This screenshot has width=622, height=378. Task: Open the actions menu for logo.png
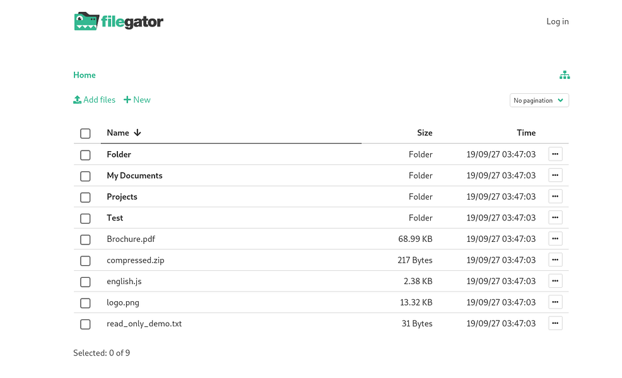click(555, 302)
